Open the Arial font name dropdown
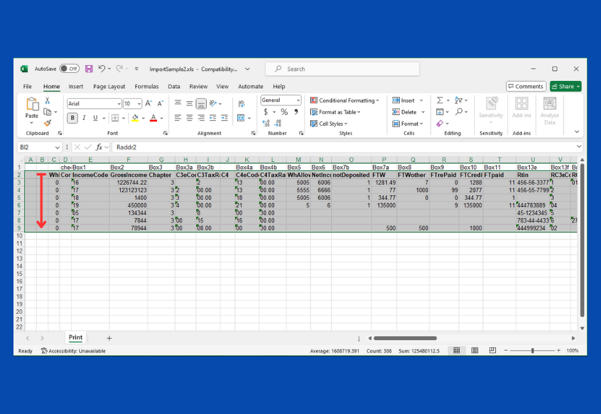The height and width of the screenshot is (414, 601). pyautogui.click(x=94, y=104)
